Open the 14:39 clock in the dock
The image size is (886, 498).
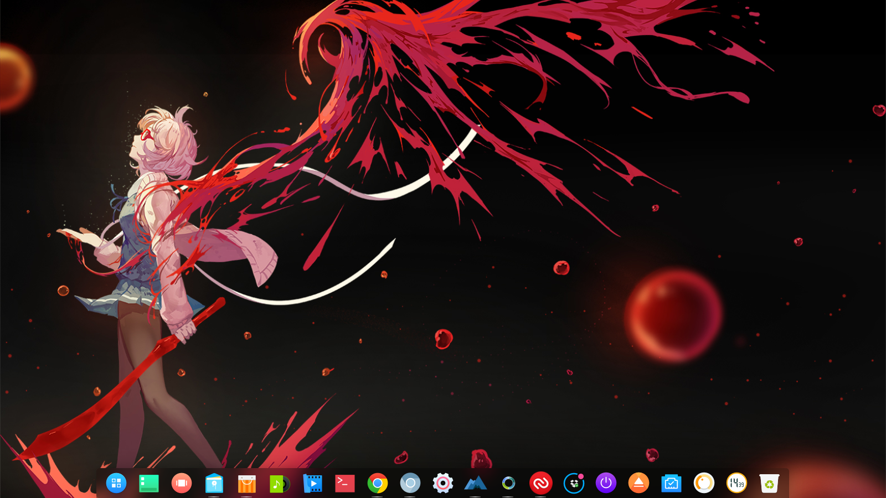click(737, 483)
